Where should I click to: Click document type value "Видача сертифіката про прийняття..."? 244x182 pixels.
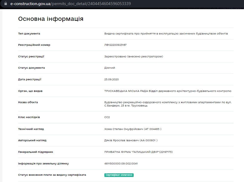pos(166,34)
